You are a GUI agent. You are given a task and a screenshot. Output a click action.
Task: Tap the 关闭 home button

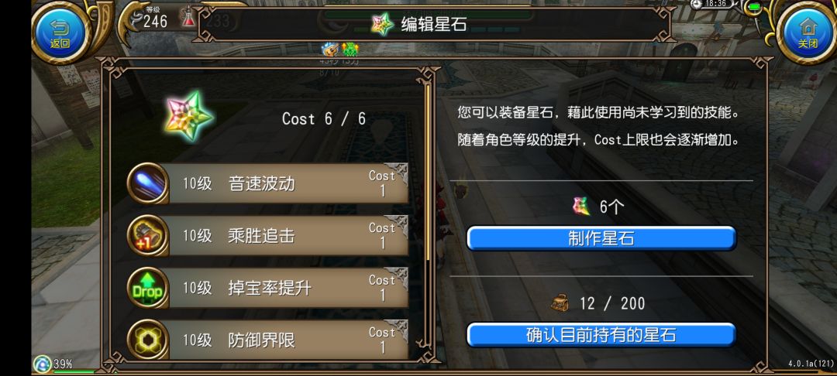[808, 33]
